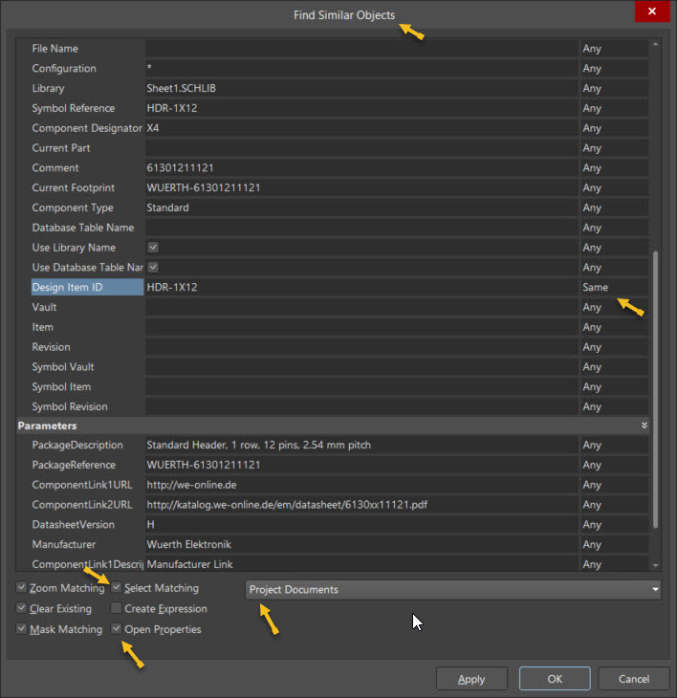Click Comment value 61301211121
The width and height of the screenshot is (677, 698).
pos(361,168)
